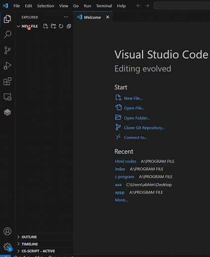
Task: Click the New File... start link
Action: [x=129, y=98]
